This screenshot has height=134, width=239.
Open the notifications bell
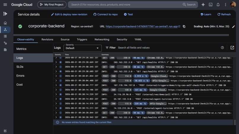[218, 4]
